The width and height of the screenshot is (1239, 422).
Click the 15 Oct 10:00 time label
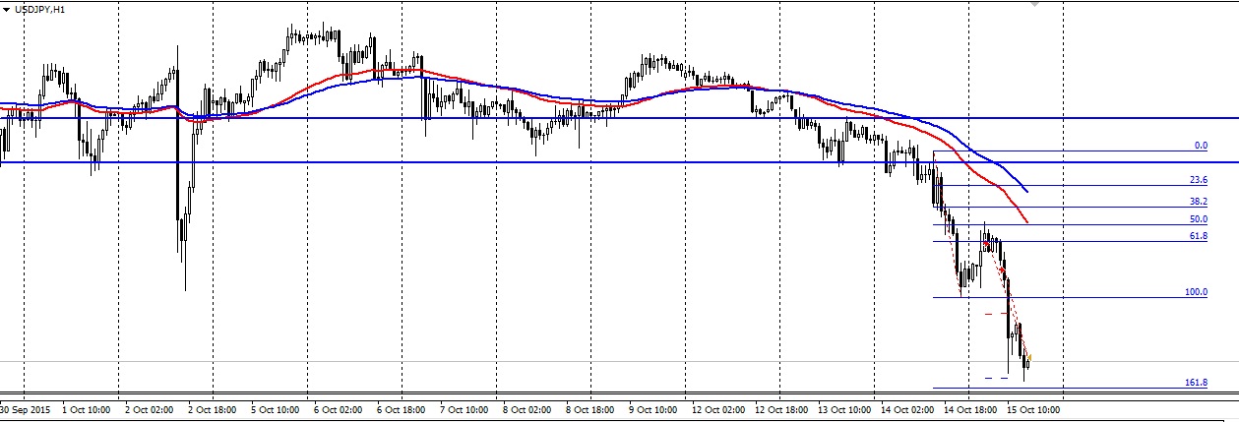[1034, 408]
